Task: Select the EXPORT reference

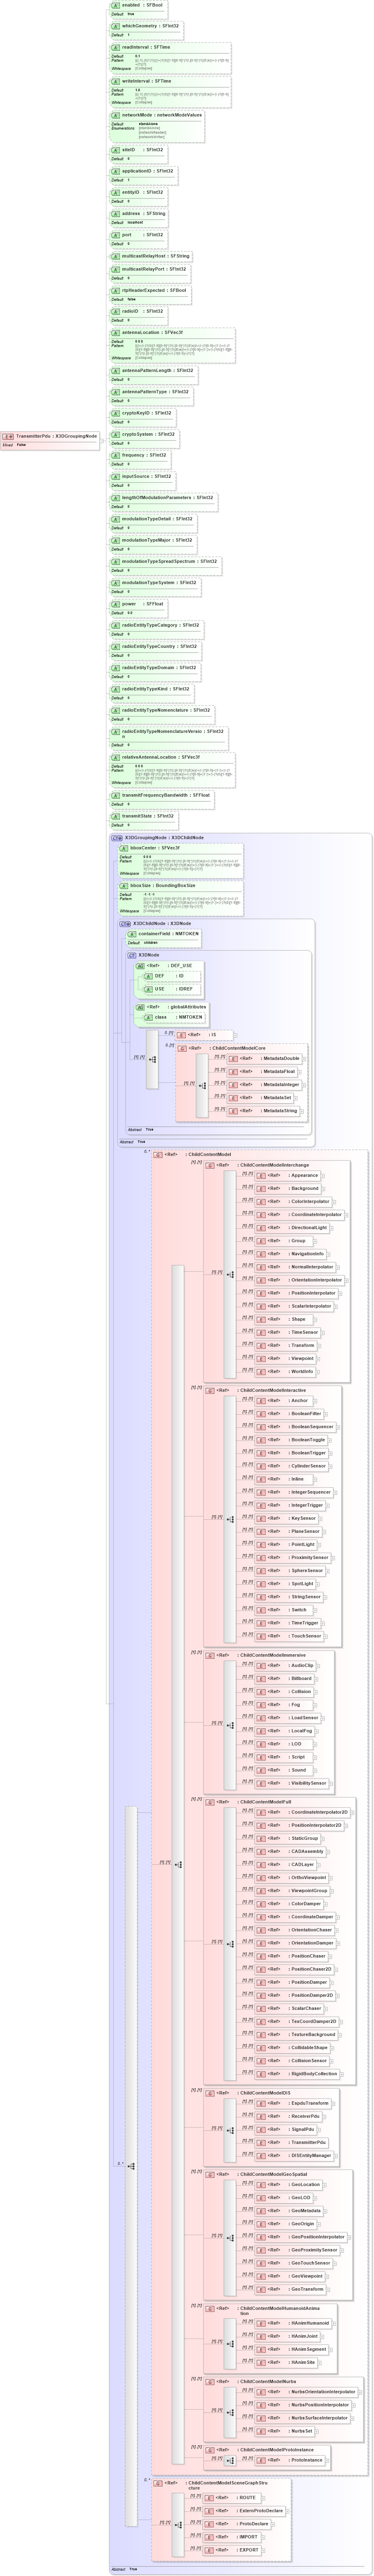Action: point(232,2550)
